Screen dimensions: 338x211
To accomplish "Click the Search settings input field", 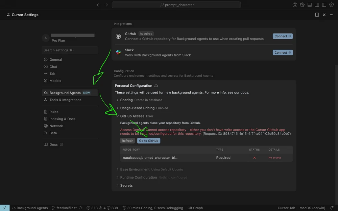I will point(70,50).
